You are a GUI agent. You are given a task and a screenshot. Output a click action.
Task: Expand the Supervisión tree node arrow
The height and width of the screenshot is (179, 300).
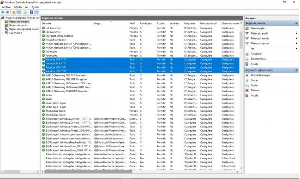click(x=3, y=33)
